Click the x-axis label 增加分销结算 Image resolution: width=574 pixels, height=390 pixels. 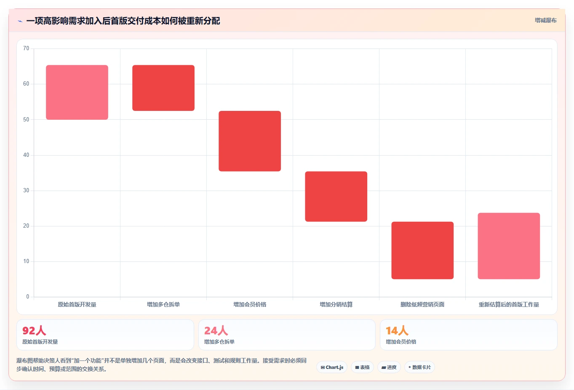336,304
